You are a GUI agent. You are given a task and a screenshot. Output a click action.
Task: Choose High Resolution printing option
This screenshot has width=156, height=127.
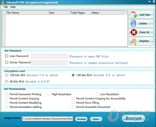click(x=49, y=94)
